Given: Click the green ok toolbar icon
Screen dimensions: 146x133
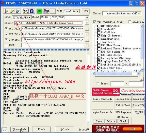Looking at the screenshot, I should click(x=39, y=11).
